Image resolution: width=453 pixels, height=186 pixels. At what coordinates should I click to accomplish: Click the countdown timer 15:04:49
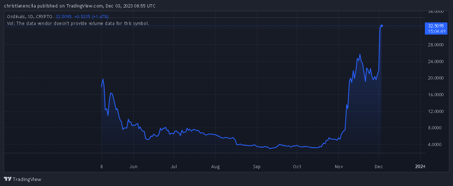tap(437, 31)
